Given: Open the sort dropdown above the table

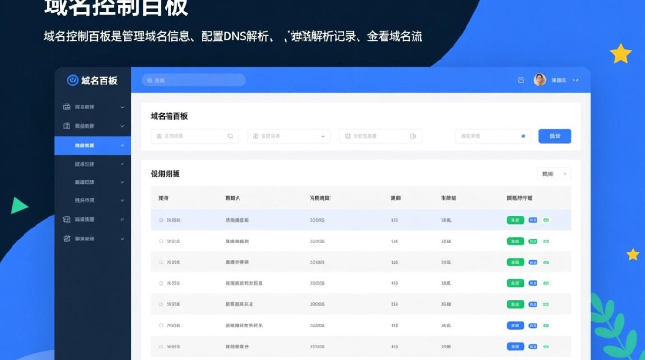Looking at the screenshot, I should coord(553,174).
